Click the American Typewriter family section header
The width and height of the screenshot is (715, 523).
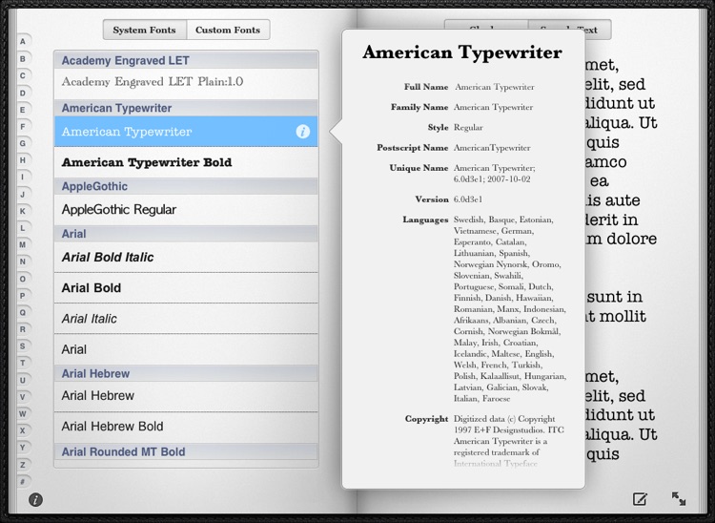click(x=186, y=108)
